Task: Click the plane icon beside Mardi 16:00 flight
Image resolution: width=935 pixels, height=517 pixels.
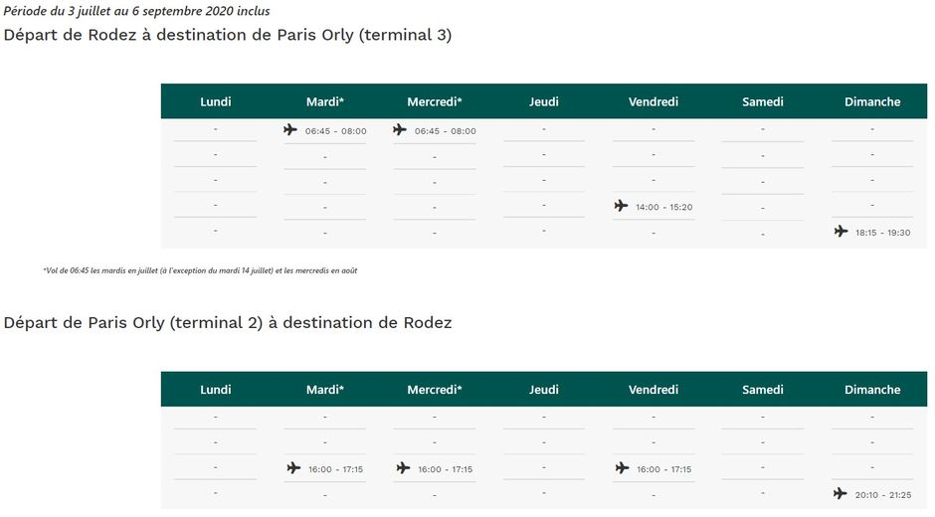Action: pyautogui.click(x=293, y=468)
